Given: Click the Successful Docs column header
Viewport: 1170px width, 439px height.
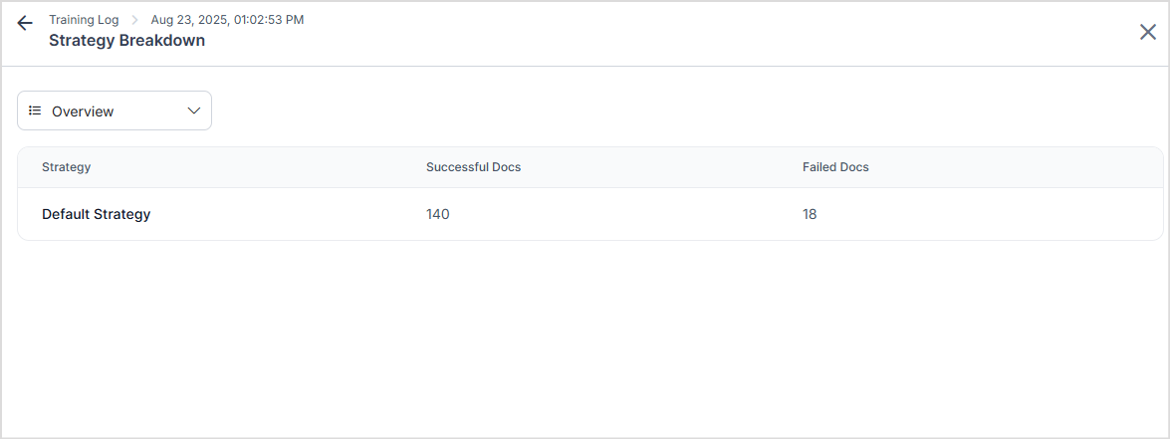Looking at the screenshot, I should click(x=473, y=167).
